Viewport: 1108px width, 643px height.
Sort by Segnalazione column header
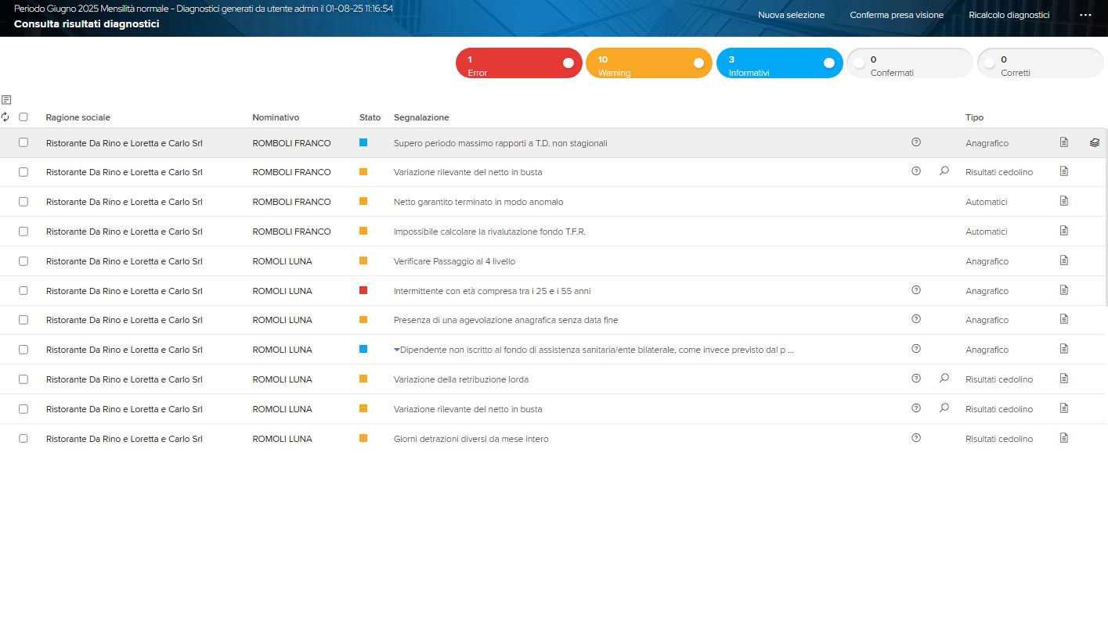coord(421,117)
